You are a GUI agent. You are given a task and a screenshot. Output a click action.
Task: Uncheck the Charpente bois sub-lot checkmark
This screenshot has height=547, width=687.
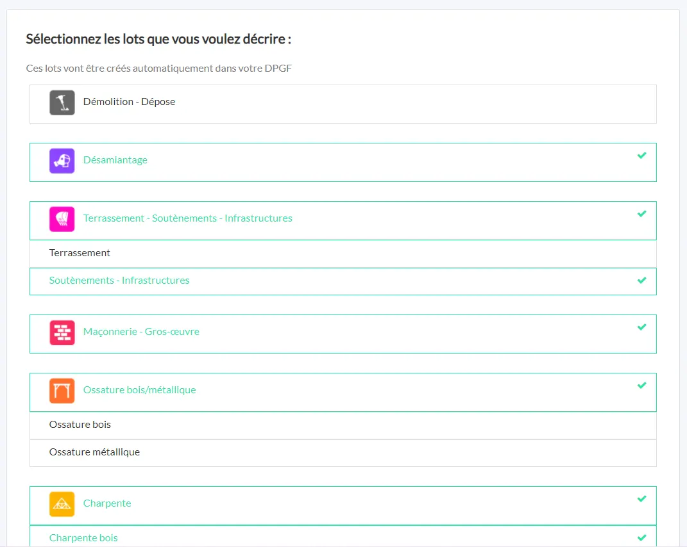coord(642,537)
